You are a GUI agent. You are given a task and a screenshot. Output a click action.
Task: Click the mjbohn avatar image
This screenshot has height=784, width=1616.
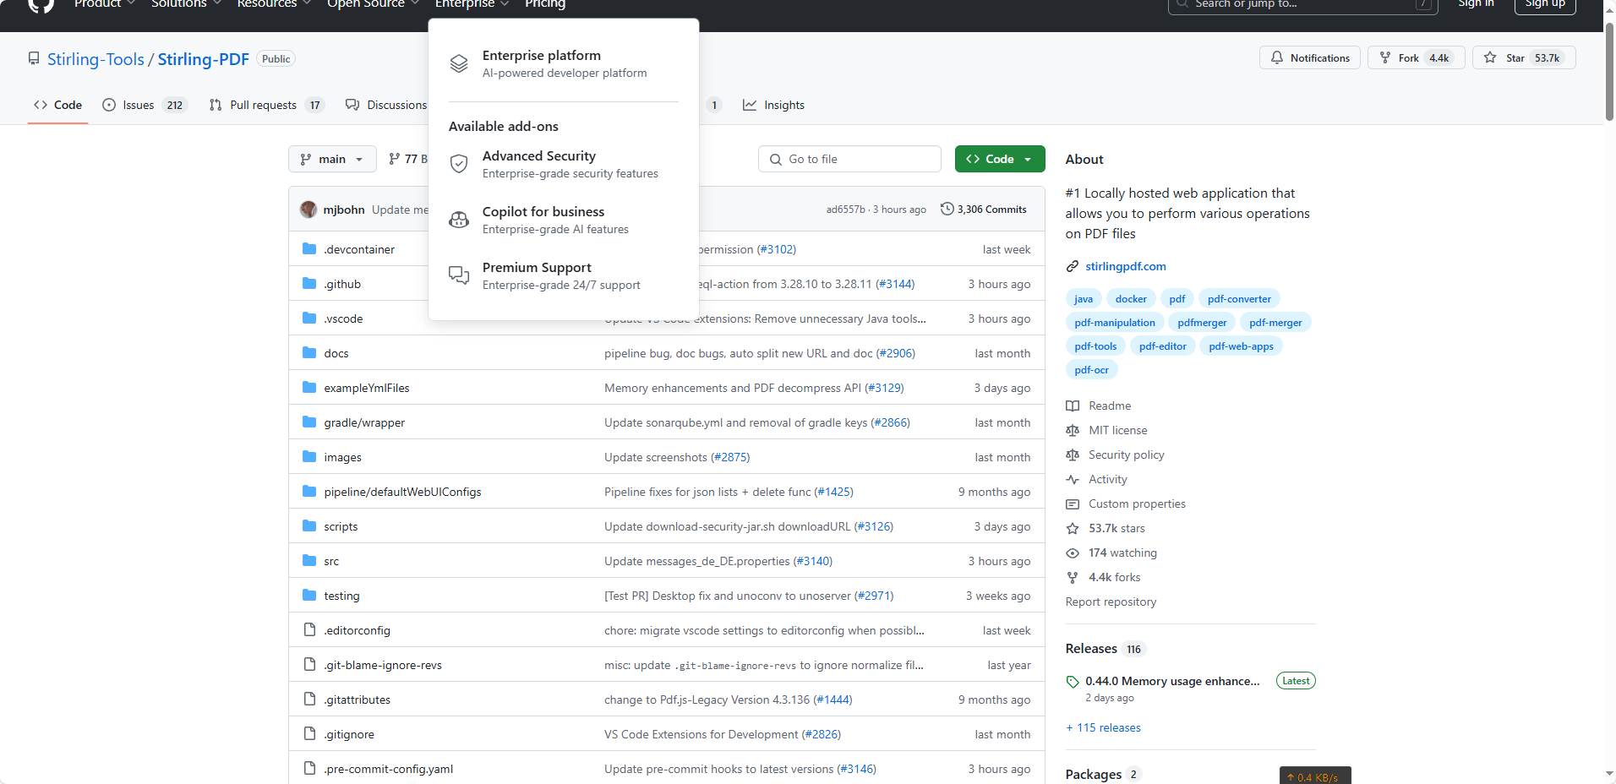(308, 210)
